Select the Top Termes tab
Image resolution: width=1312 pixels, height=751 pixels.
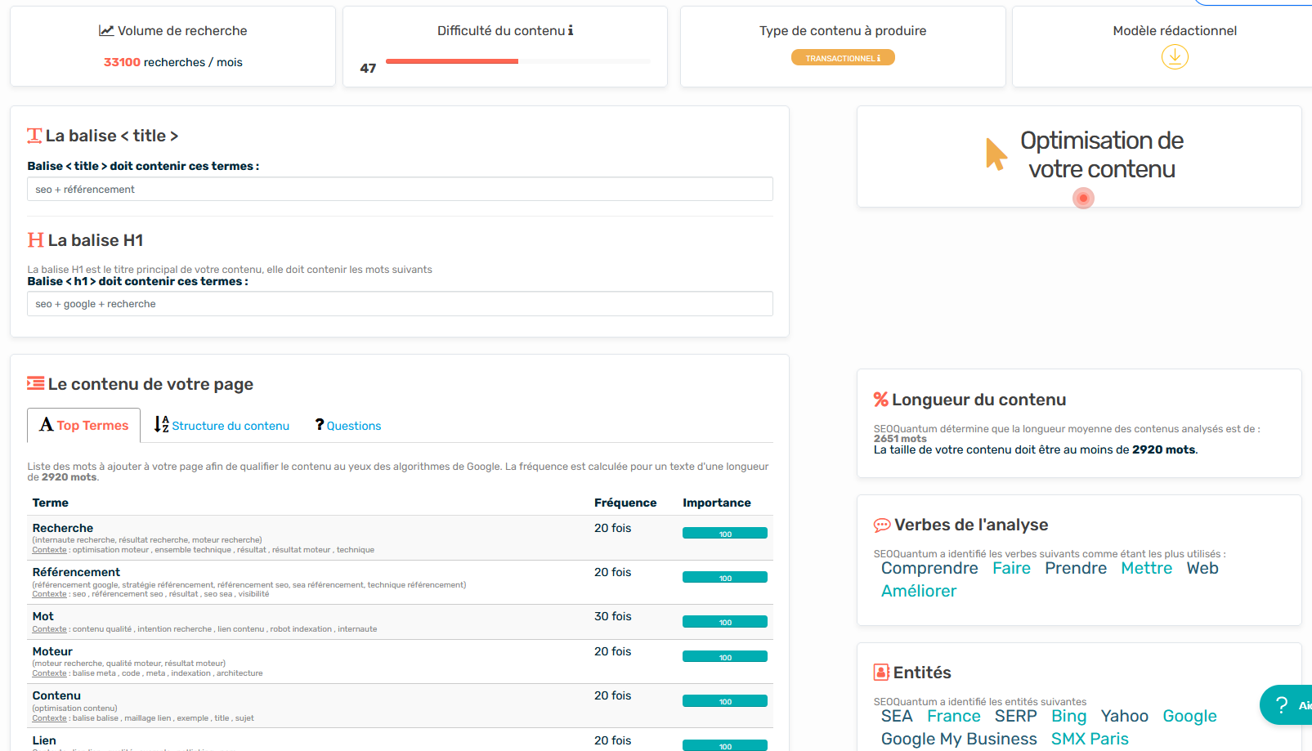(x=84, y=426)
